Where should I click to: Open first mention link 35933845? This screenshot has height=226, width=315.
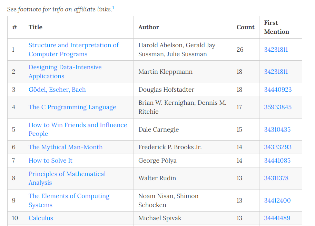(278, 107)
